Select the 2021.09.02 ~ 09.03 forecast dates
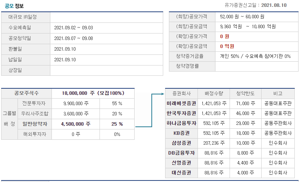The image size is (302, 182). click(x=74, y=28)
